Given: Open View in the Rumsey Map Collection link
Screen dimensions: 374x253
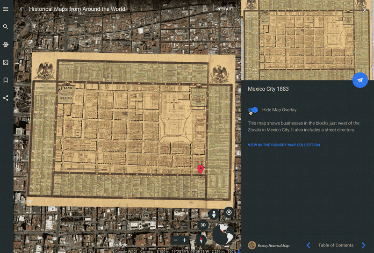Looking at the screenshot, I should [284, 145].
